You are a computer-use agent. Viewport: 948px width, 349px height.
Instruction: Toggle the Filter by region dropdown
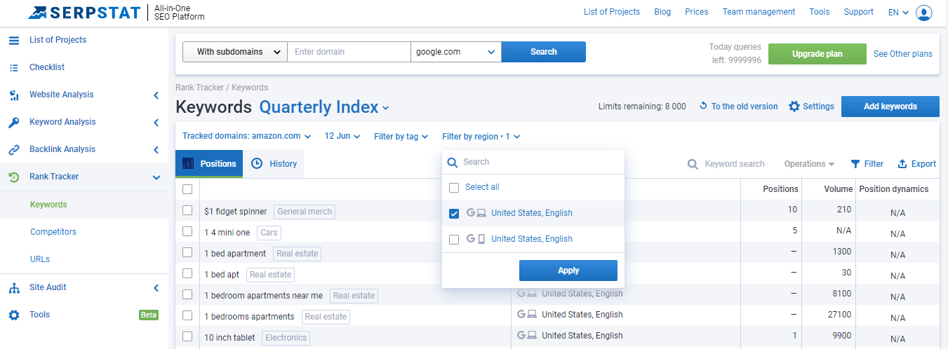(x=481, y=137)
